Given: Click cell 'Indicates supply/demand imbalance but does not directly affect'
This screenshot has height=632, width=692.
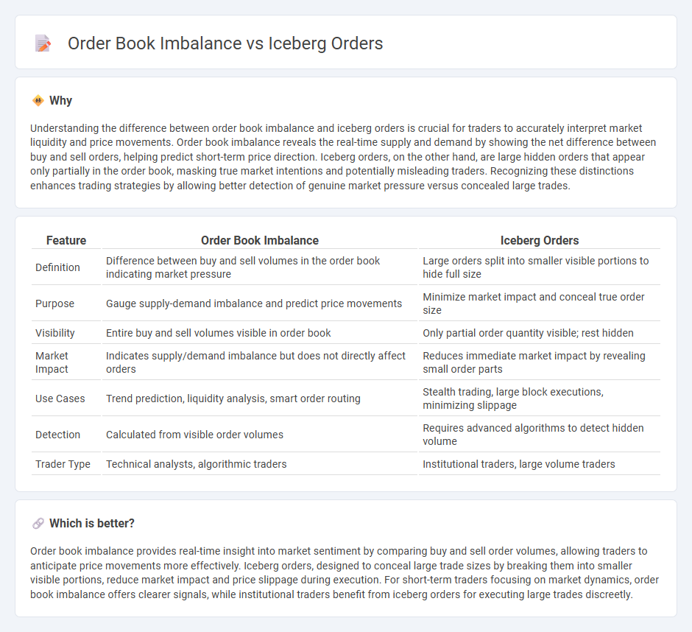Looking at the screenshot, I should click(x=259, y=362).
